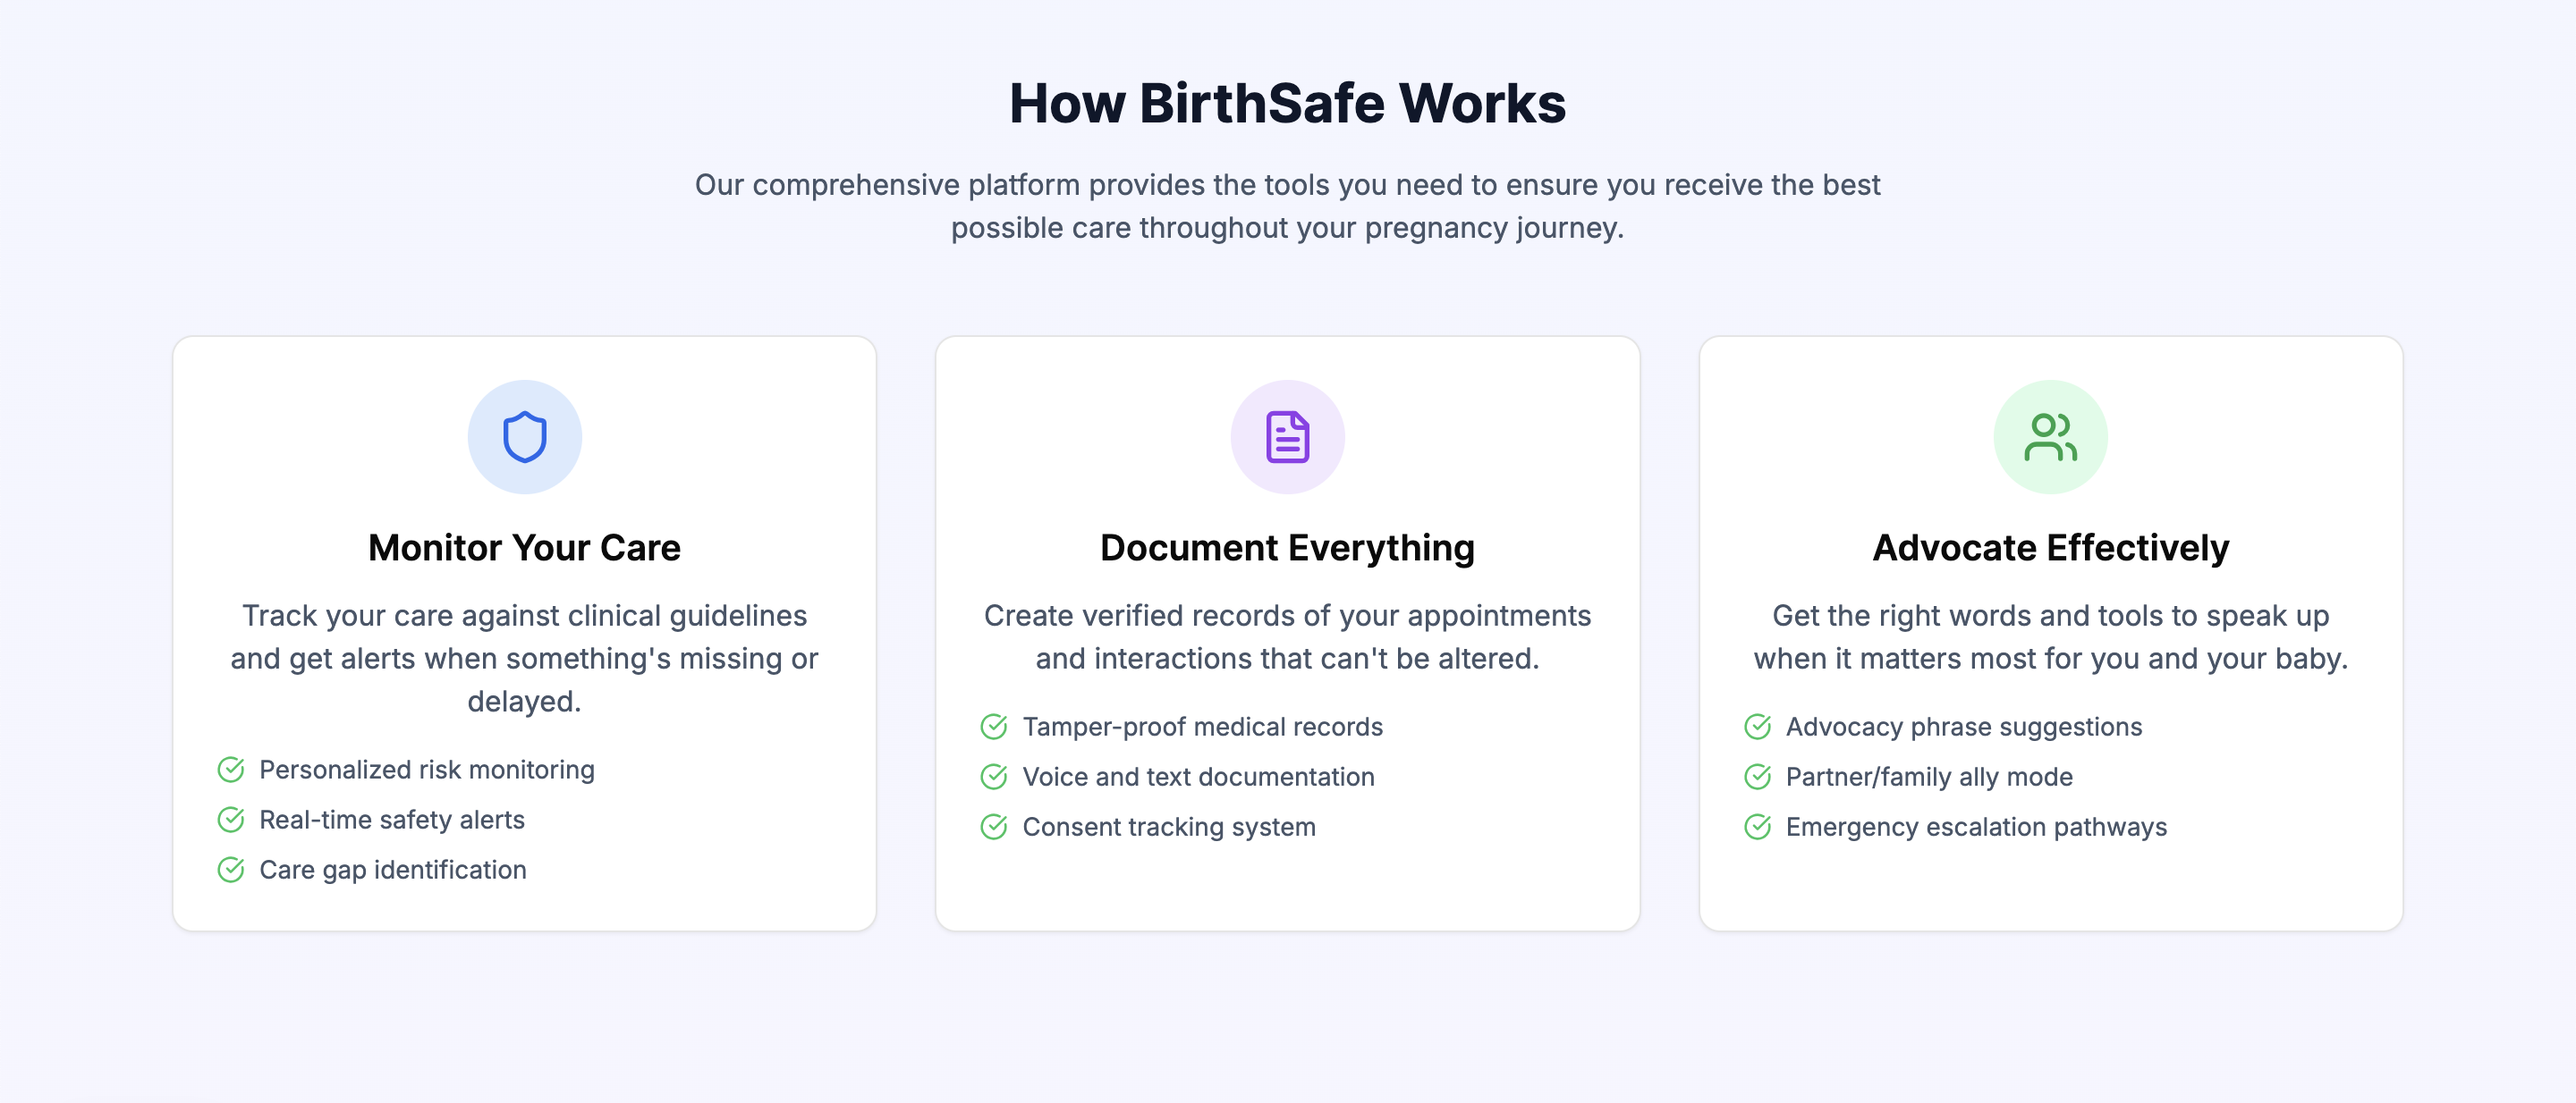Click checkmark beside Advocacy phrase suggestions

pyautogui.click(x=1757, y=727)
